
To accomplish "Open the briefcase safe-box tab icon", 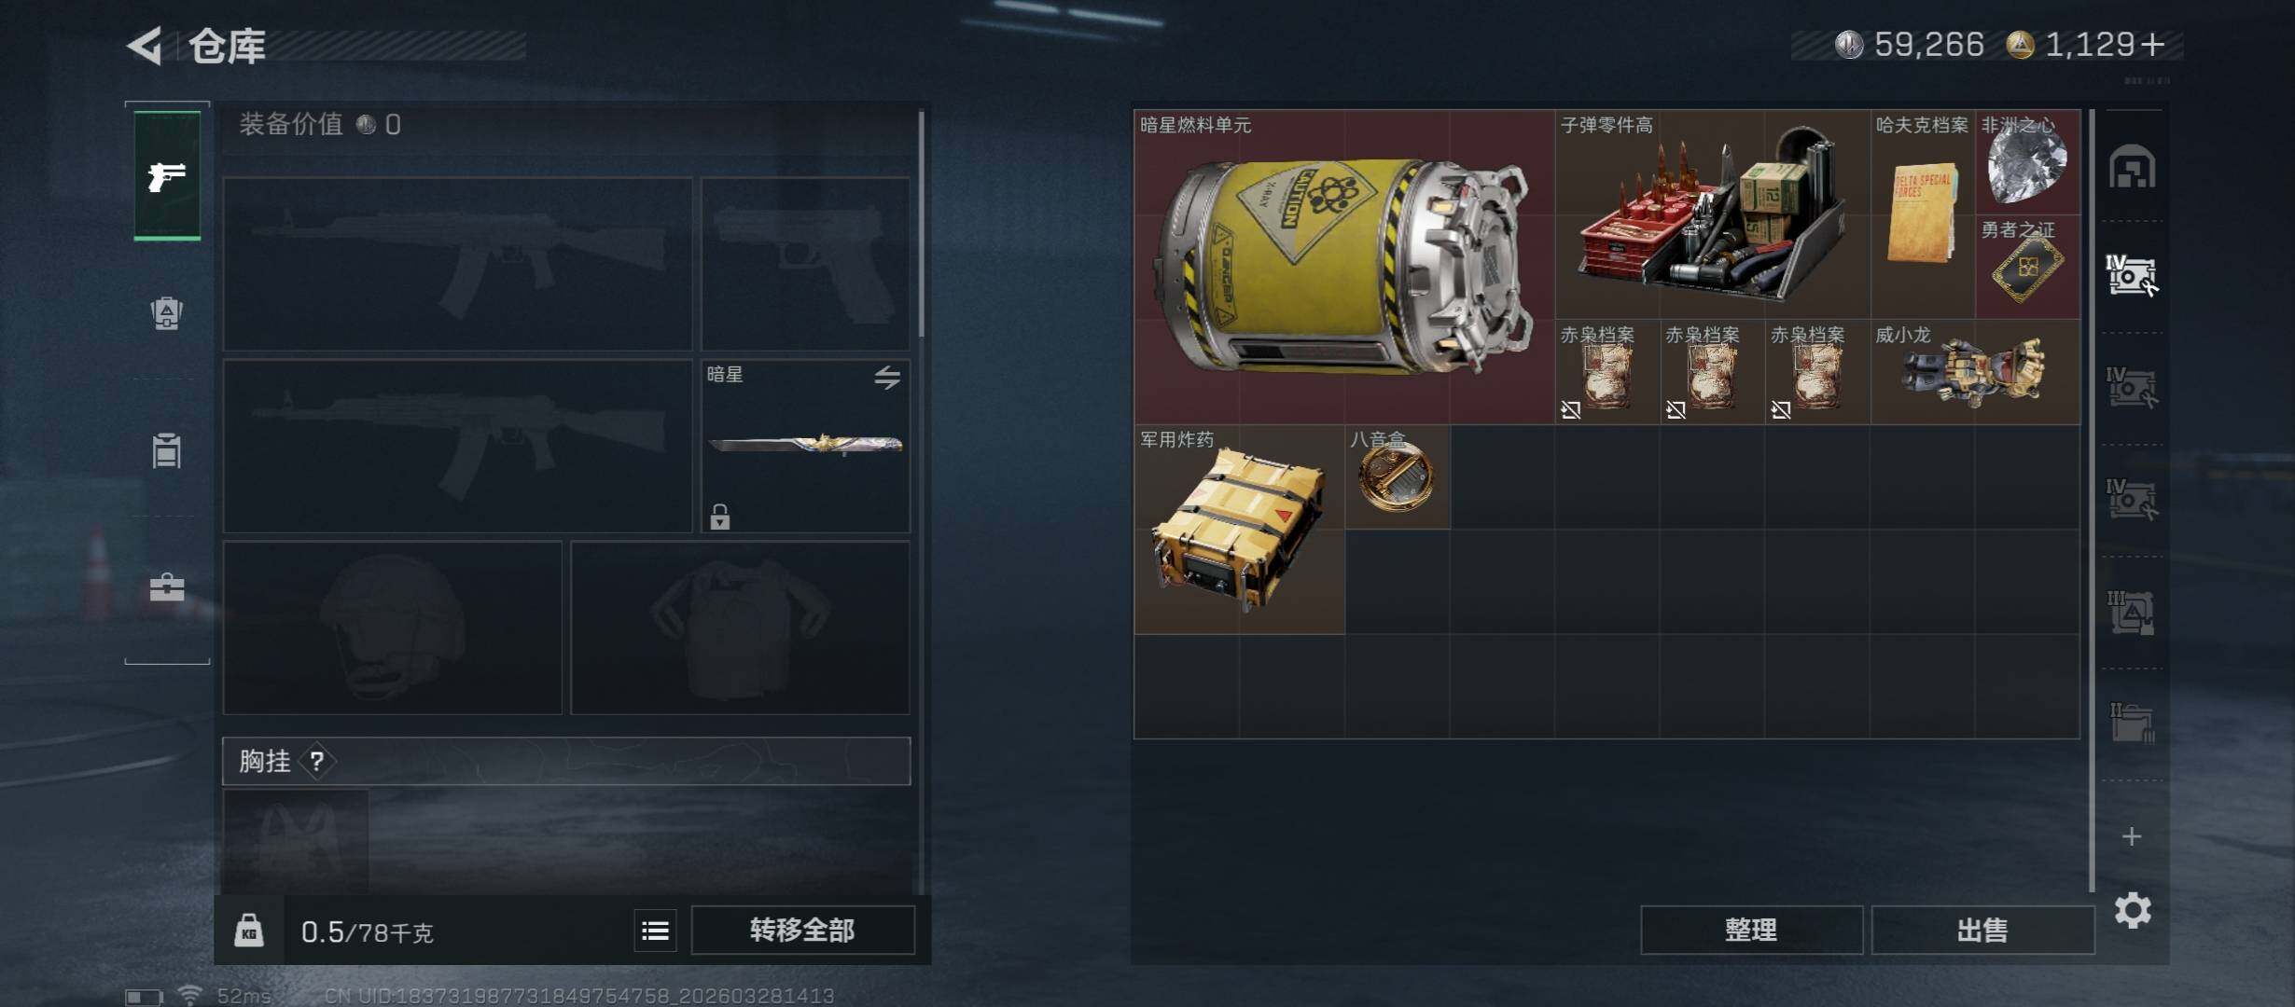I will point(167,587).
